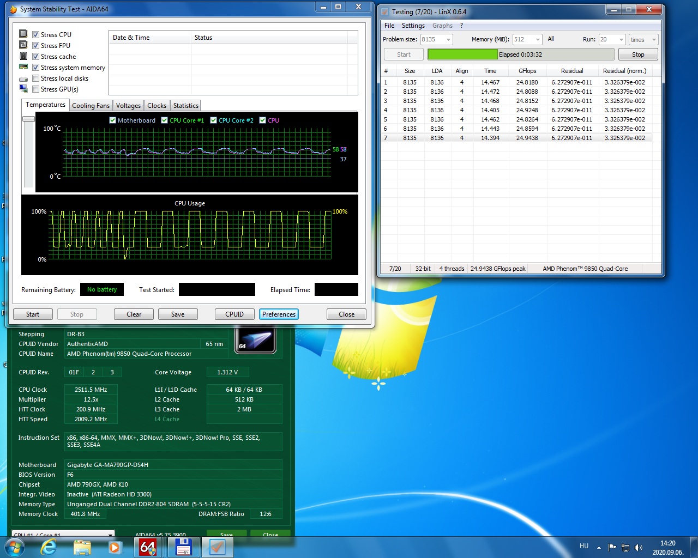Click the volume speaker tray icon
Screen dimensions: 698x558
pyautogui.click(x=639, y=548)
